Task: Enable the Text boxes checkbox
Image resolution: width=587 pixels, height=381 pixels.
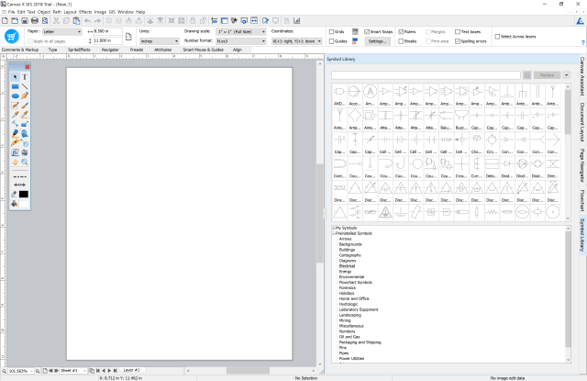Action: click(458, 32)
